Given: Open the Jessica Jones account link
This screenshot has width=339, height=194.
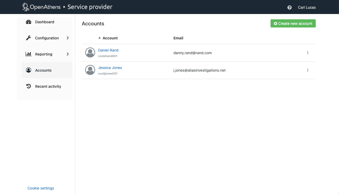Looking at the screenshot, I should pos(110,68).
